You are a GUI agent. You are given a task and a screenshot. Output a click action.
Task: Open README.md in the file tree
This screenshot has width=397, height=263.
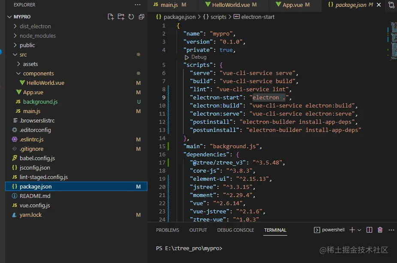35,196
